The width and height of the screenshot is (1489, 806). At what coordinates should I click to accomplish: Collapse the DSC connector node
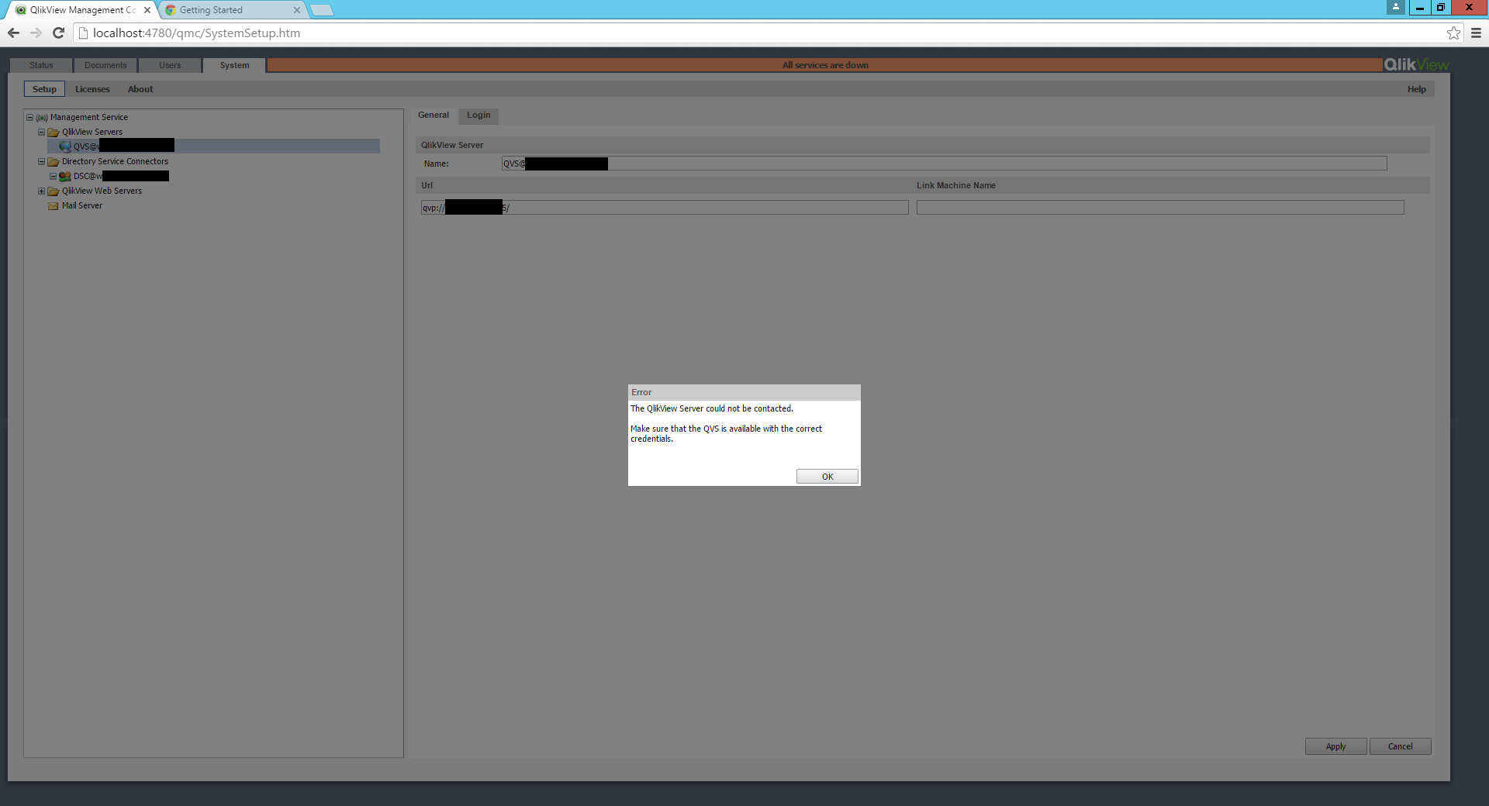coord(54,177)
